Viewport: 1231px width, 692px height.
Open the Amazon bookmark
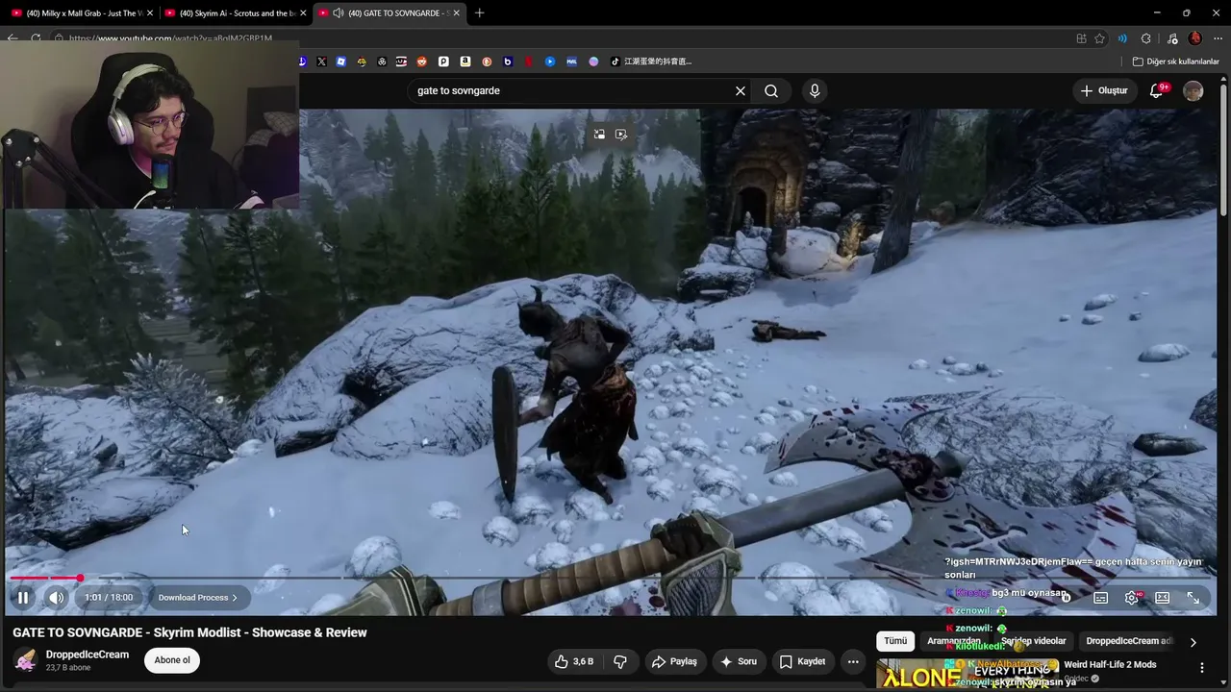465,62
